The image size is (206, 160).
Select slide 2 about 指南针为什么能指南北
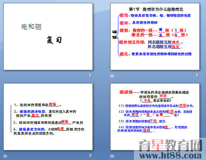[155, 37]
